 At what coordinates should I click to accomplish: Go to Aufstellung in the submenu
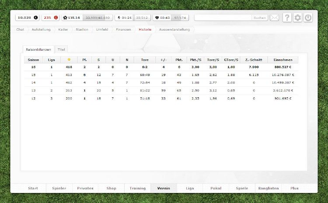pyautogui.click(x=41, y=29)
